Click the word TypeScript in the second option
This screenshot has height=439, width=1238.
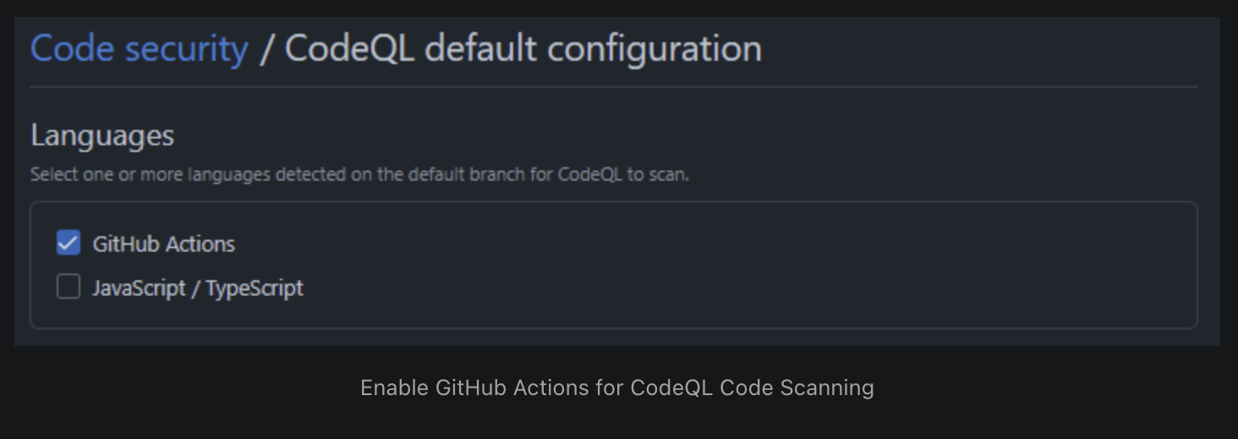tap(255, 288)
